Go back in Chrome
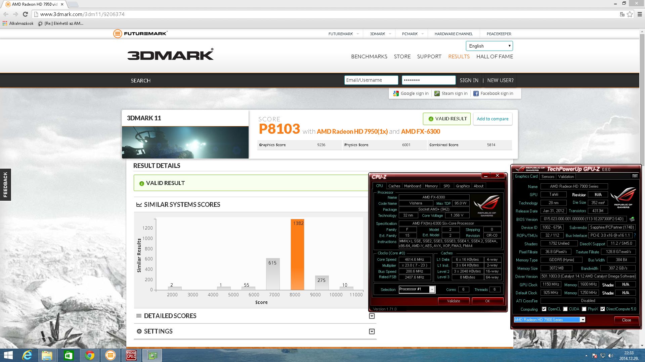645x362 pixels. (x=6, y=14)
